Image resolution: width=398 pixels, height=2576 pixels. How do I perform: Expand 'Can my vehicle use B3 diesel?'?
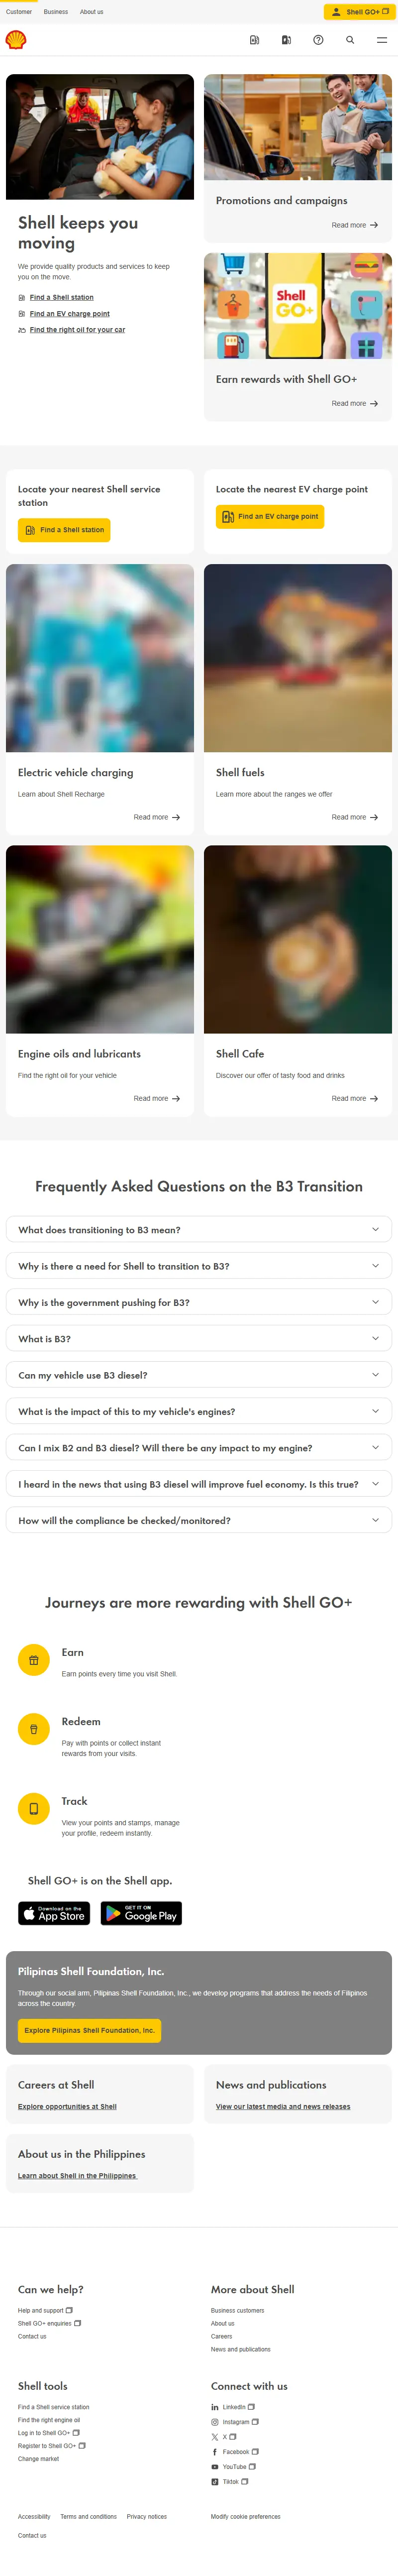199,1374
